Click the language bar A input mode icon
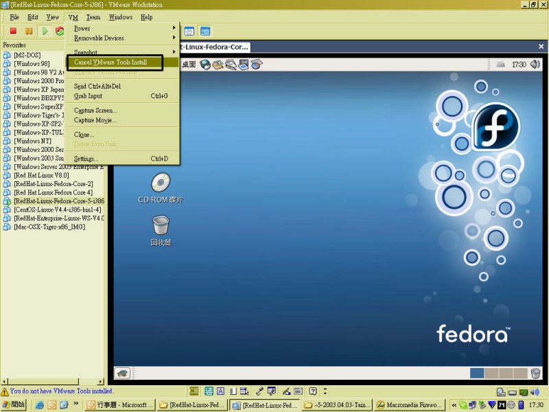 click(220, 391)
